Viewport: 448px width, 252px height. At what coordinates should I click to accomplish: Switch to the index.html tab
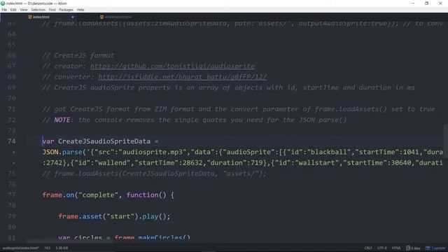tap(41, 17)
